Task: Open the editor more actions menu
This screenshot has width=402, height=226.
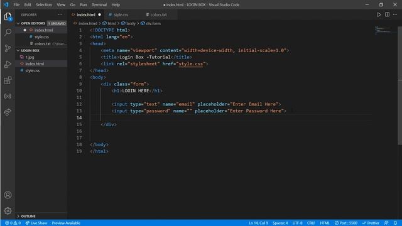Action: 395,14
